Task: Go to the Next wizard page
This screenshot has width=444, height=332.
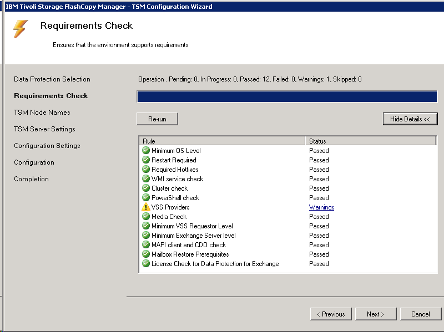Action: (375, 314)
